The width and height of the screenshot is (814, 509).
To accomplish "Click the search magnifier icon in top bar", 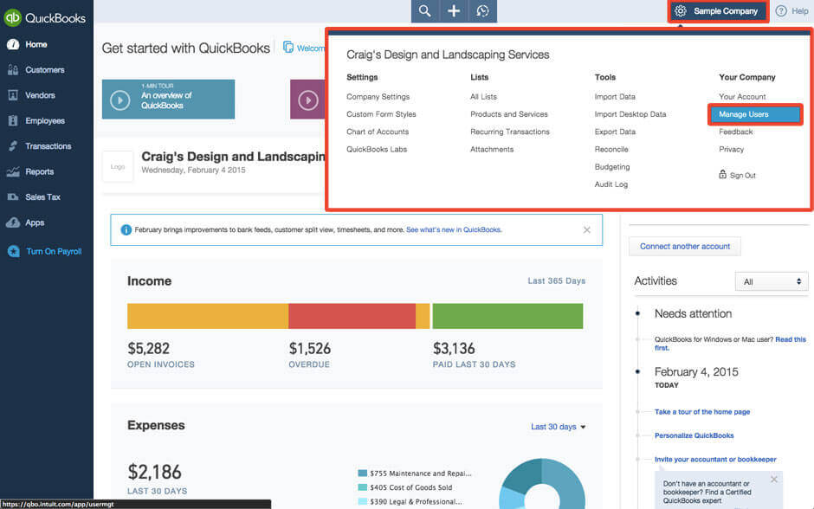I will pyautogui.click(x=424, y=11).
